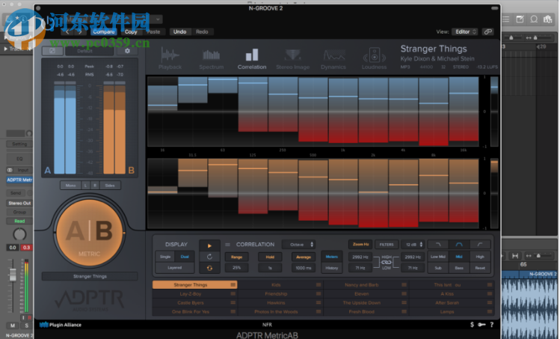Open the Playback view tab
This screenshot has width=560, height=339.
[170, 58]
